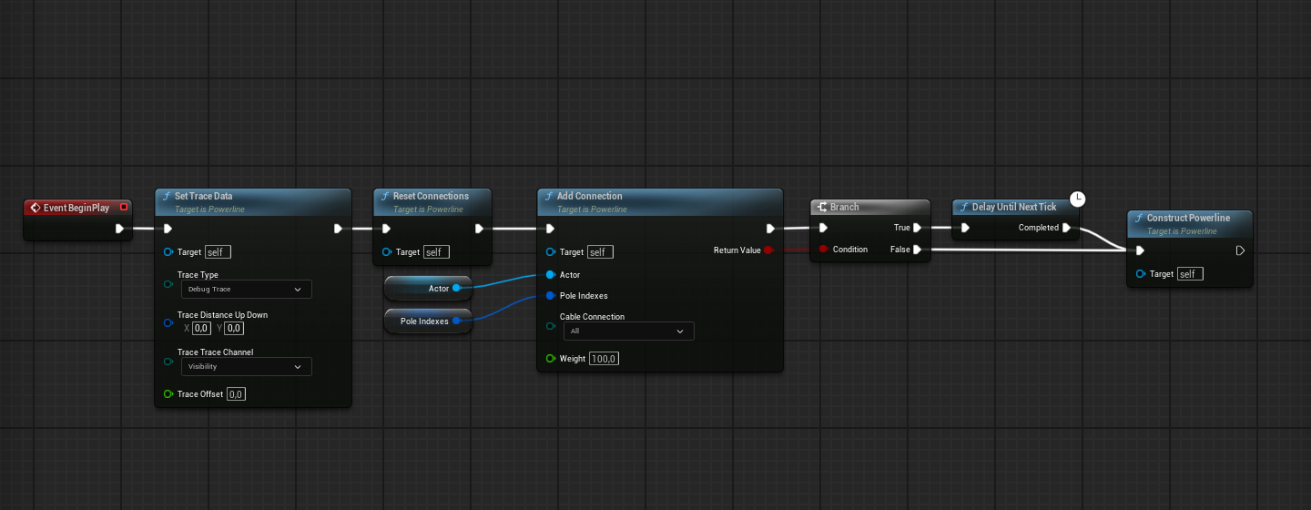Expand the Cable Connection dropdown
The height and width of the screenshot is (510, 1311).
tap(626, 331)
